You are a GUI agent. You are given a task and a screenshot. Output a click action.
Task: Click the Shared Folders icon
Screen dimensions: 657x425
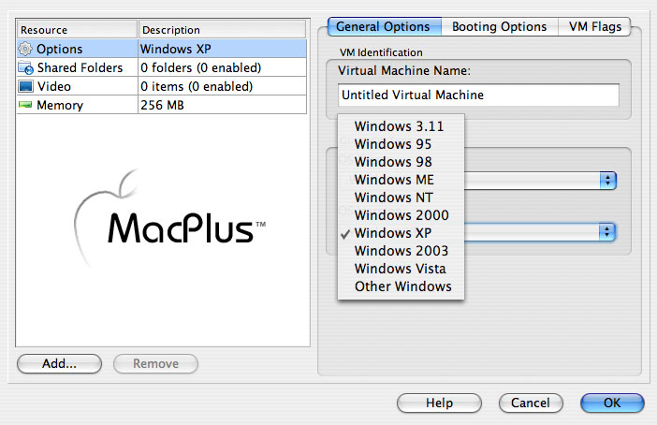pyautogui.click(x=25, y=67)
